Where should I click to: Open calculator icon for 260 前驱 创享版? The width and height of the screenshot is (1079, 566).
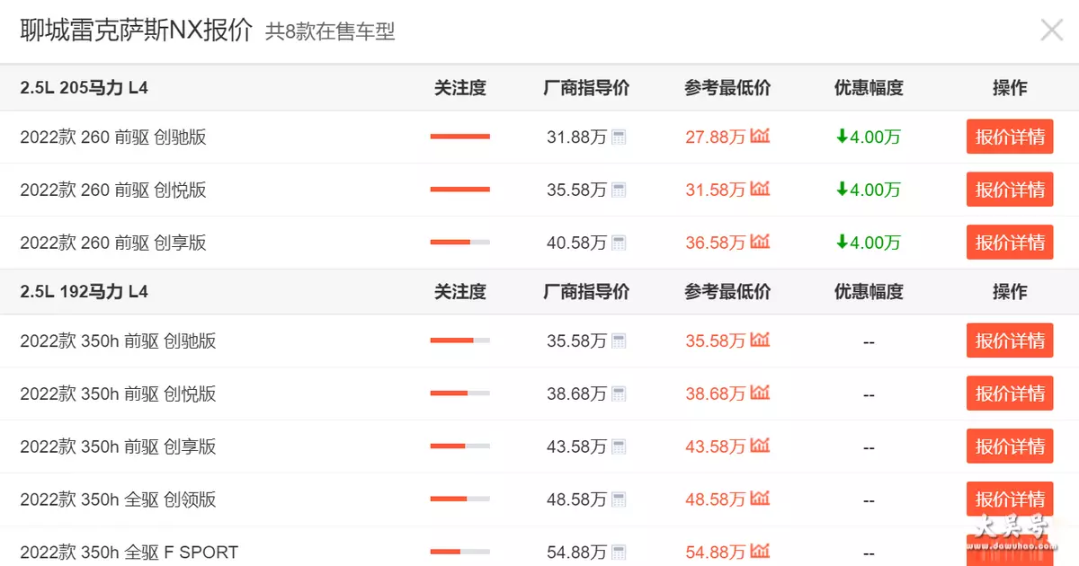(619, 243)
